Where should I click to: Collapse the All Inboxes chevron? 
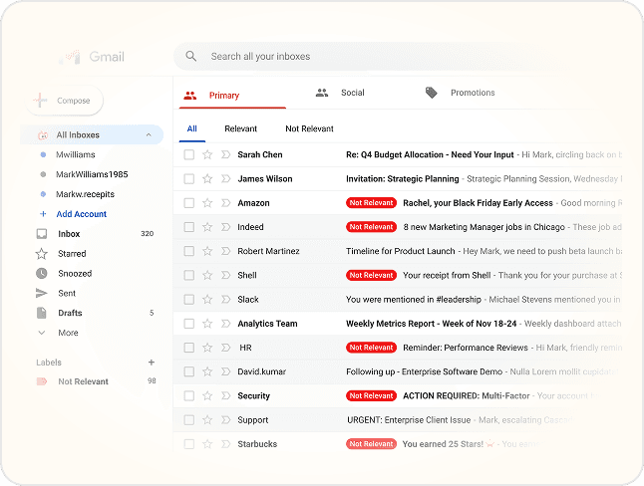149,135
